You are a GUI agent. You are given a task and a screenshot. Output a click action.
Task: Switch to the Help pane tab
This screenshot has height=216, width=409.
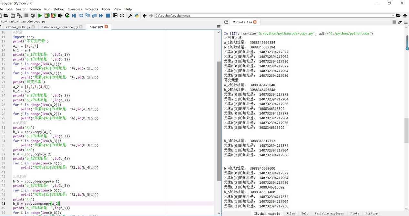305,213
